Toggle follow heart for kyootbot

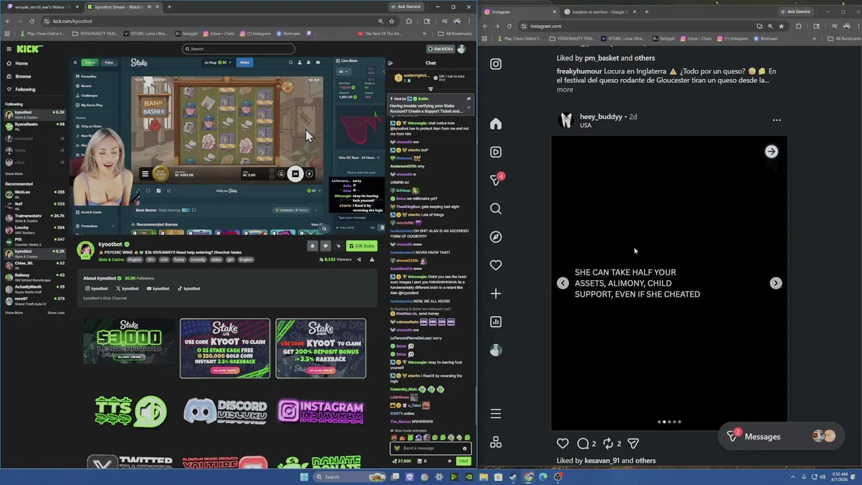point(325,246)
